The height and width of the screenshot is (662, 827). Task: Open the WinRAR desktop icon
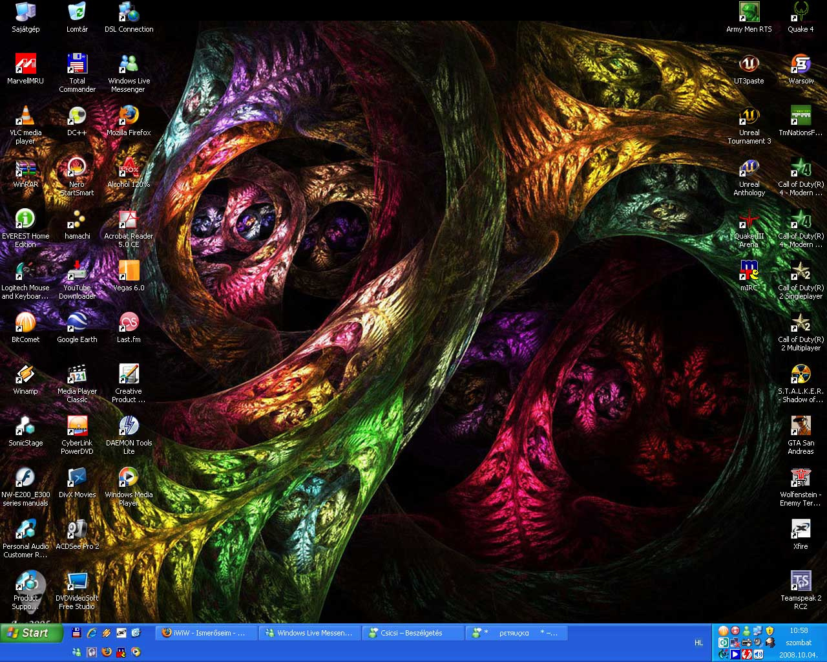tap(26, 173)
